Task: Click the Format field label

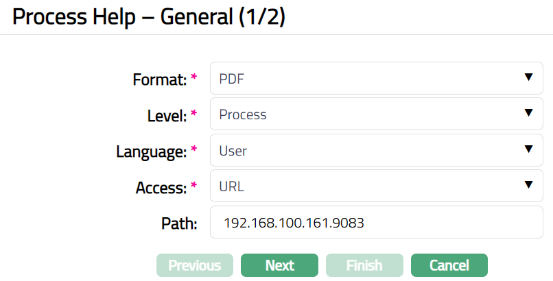Action: (x=159, y=80)
